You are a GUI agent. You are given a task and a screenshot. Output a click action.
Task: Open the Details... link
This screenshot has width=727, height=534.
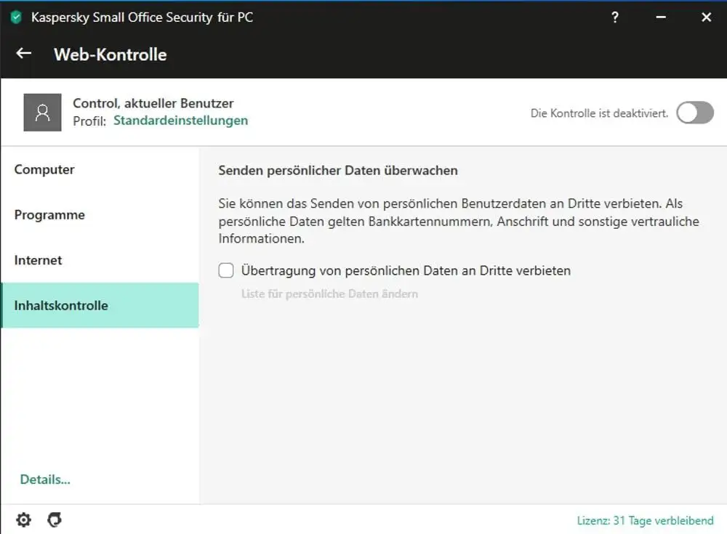[45, 480]
